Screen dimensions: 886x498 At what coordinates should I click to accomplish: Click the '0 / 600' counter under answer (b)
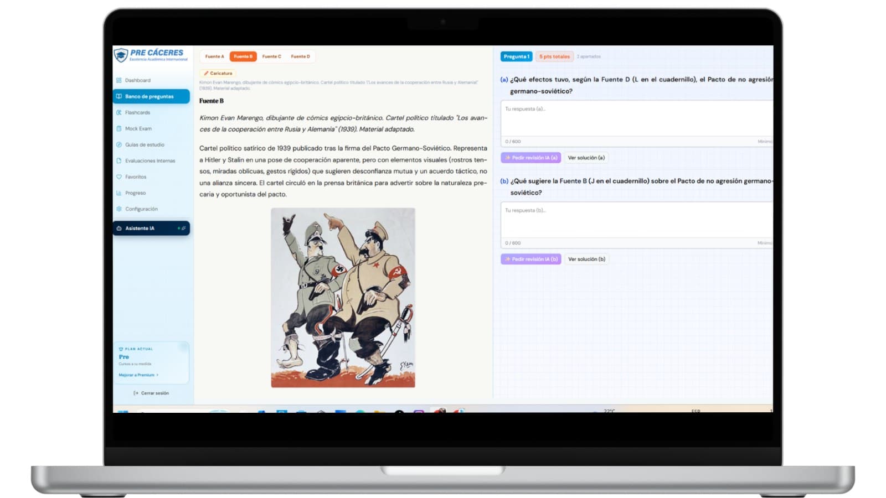tap(513, 243)
